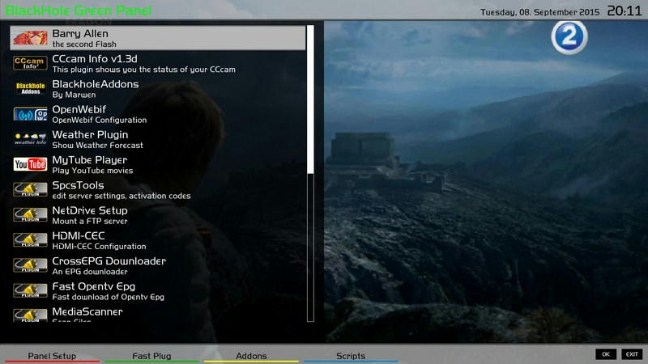Click "This plugin shows you the status" description
The image size is (648, 364).
pos(144,70)
